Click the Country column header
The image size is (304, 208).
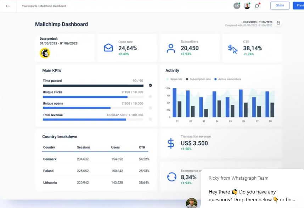pyautogui.click(x=49, y=147)
